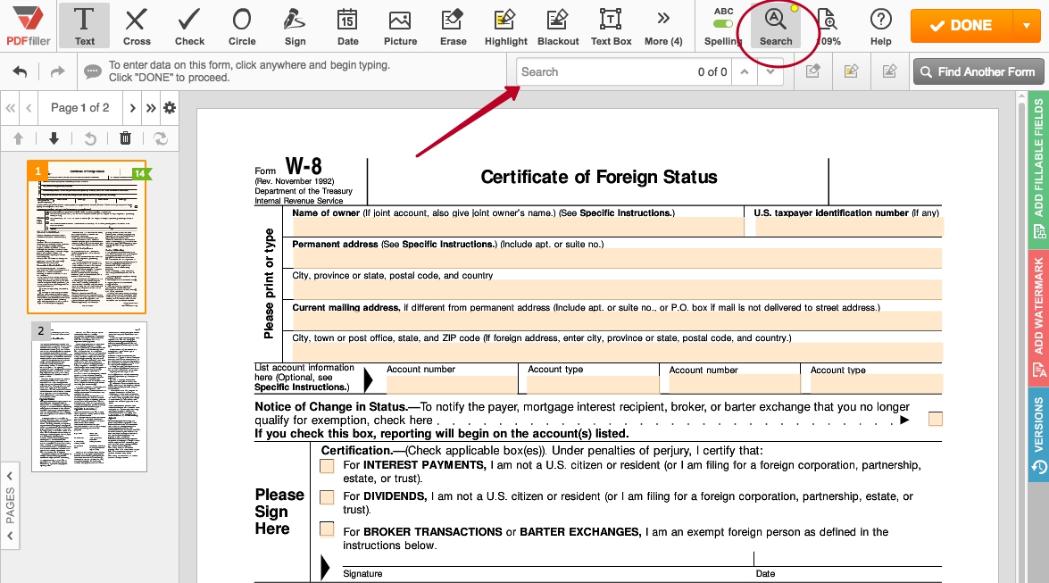Go to previous search result
The width and height of the screenshot is (1049, 583).
point(744,71)
